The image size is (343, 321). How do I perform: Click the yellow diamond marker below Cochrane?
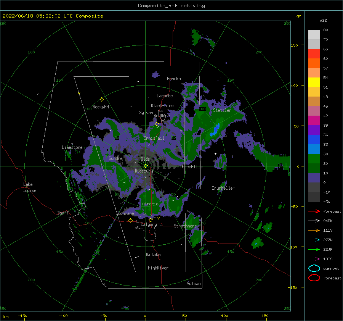click(x=130, y=220)
